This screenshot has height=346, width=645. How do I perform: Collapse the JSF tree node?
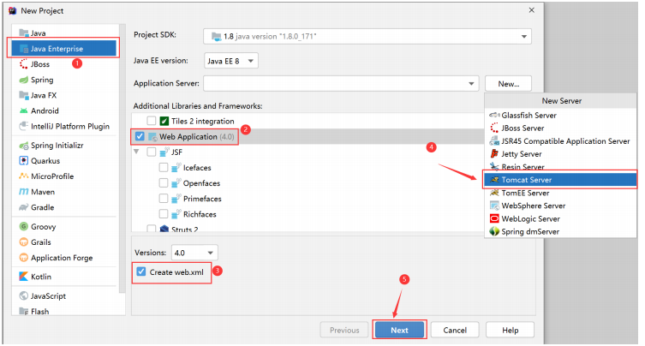coord(136,152)
